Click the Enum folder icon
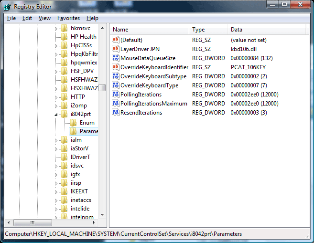Screen dimensions: 314x243 pos(74,123)
